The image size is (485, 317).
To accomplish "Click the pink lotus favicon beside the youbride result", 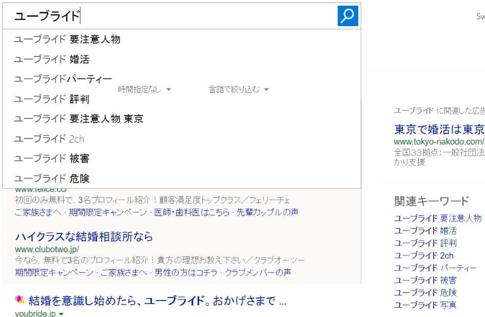I will [x=20, y=300].
